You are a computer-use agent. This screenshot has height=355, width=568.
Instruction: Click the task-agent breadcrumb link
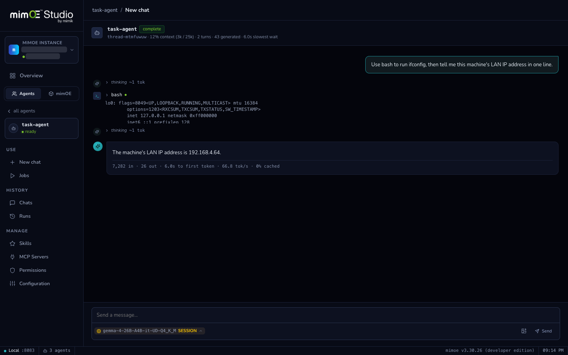105,10
